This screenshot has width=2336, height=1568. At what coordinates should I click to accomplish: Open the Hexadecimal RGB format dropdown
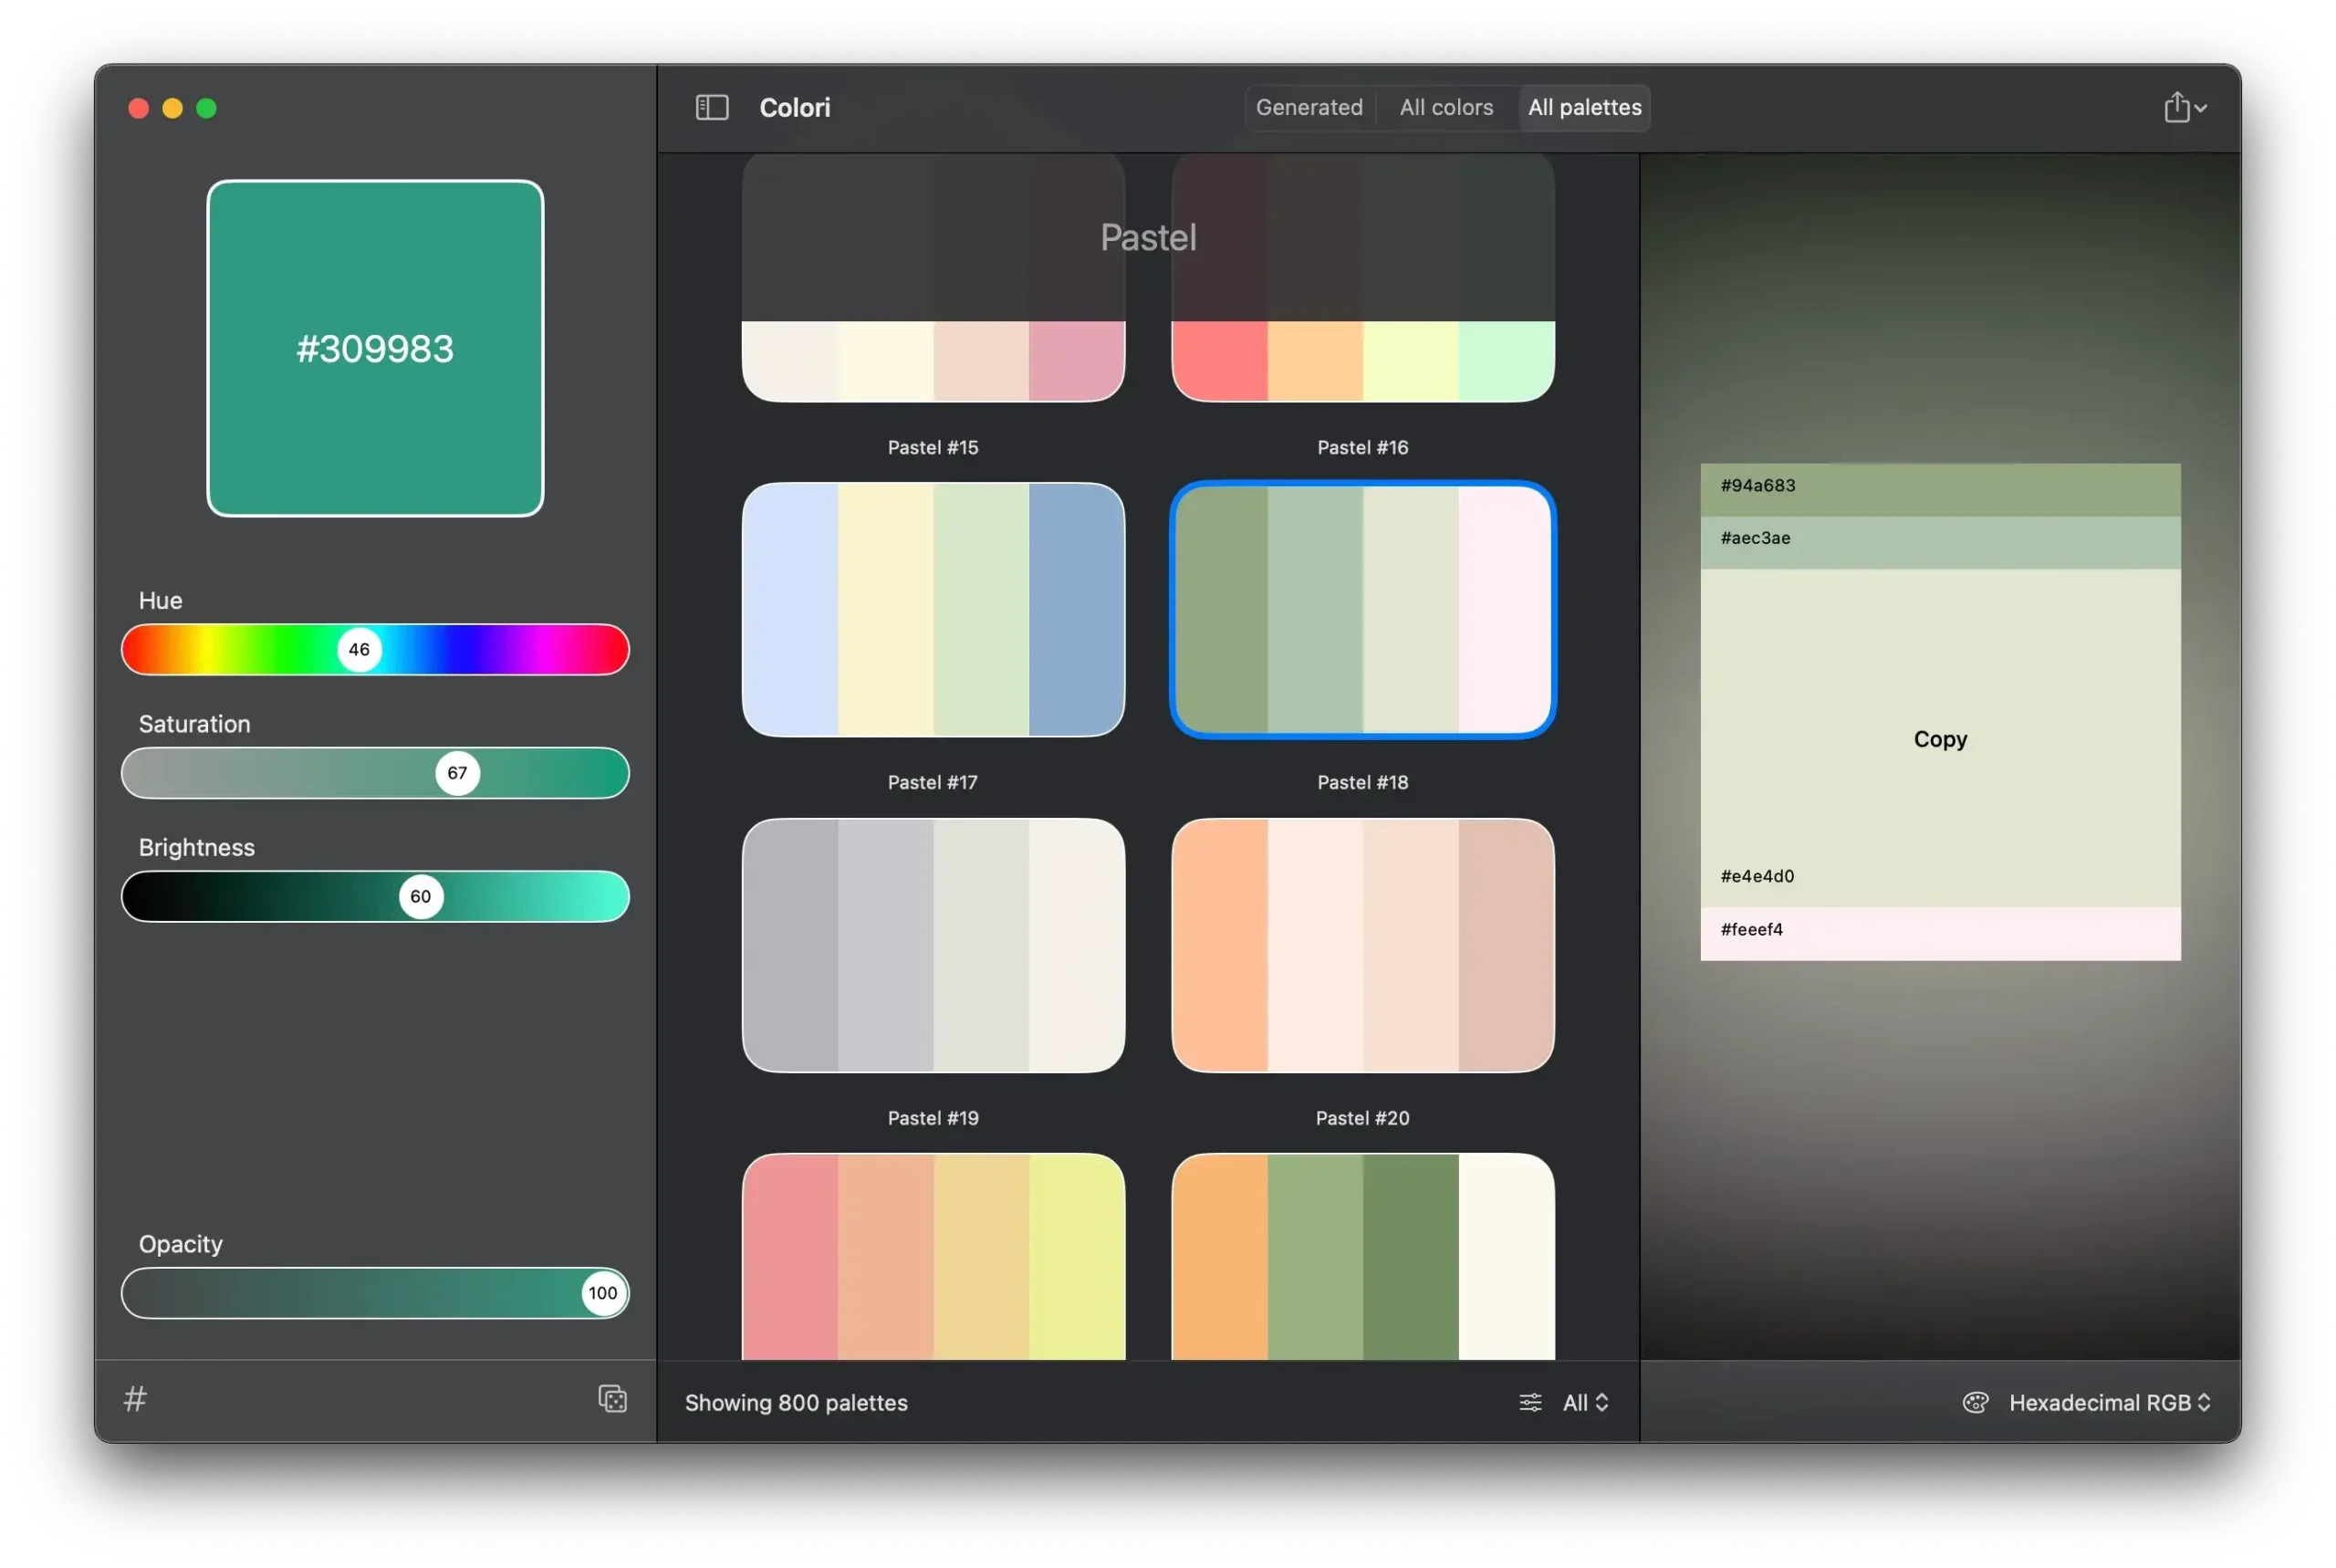tap(2109, 1402)
